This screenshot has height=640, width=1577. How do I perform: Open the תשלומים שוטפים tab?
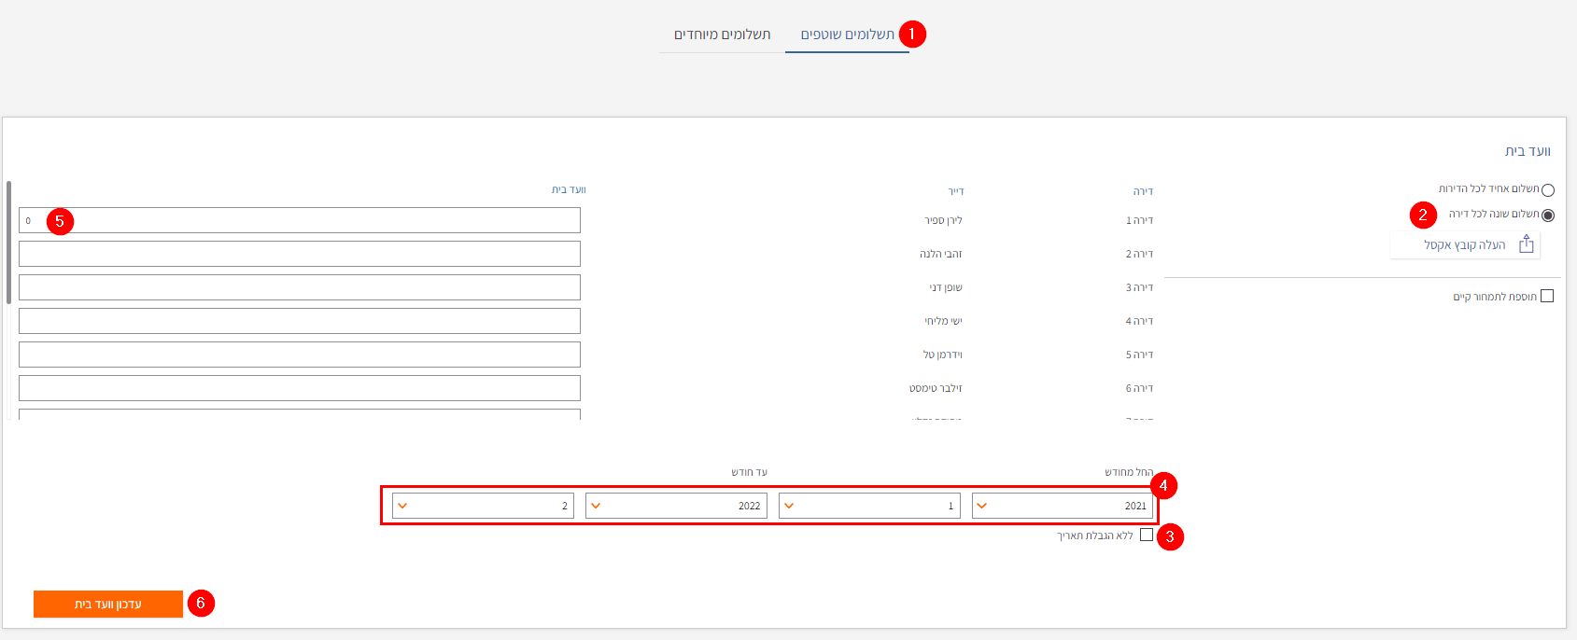tap(847, 35)
